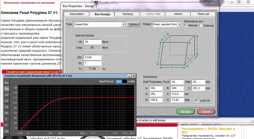Screen dimensions: 254x139
Task: Expand the Shape dropdown list
Action: (180, 25)
